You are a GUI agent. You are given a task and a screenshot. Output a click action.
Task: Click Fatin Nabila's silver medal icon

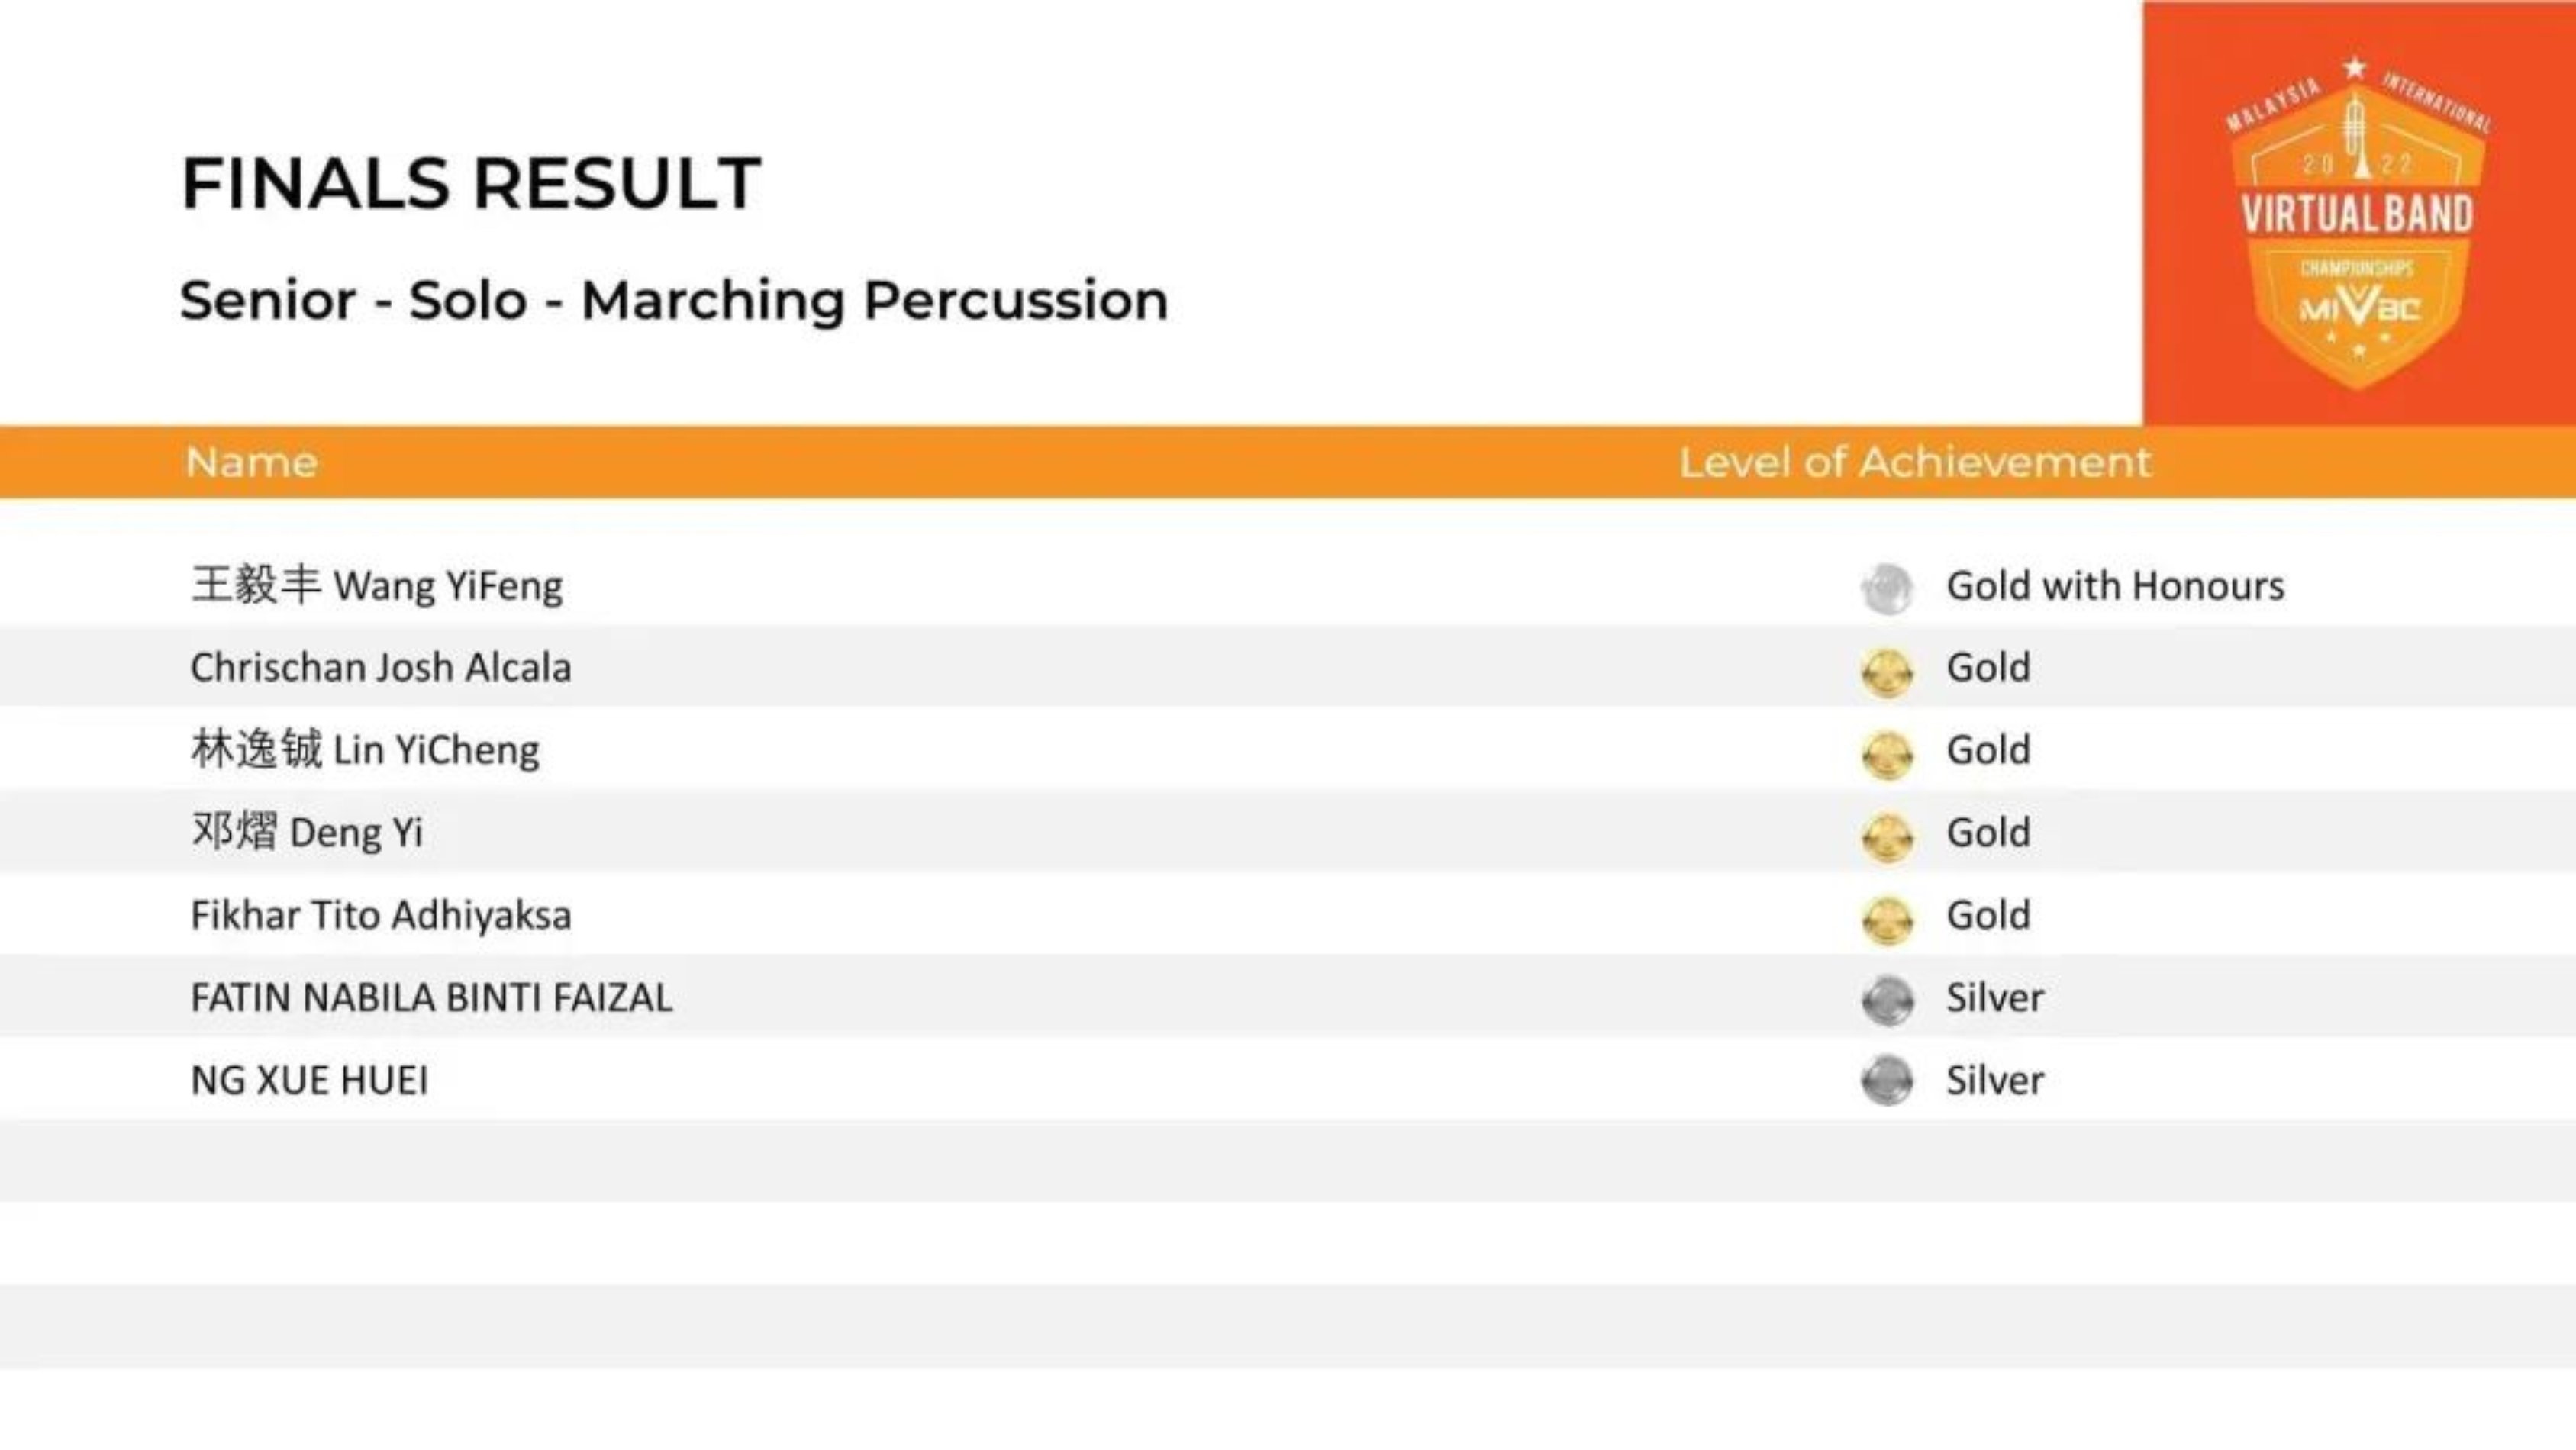[x=1886, y=1000]
